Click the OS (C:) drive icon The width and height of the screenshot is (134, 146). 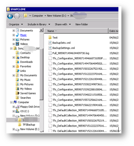point(17,111)
